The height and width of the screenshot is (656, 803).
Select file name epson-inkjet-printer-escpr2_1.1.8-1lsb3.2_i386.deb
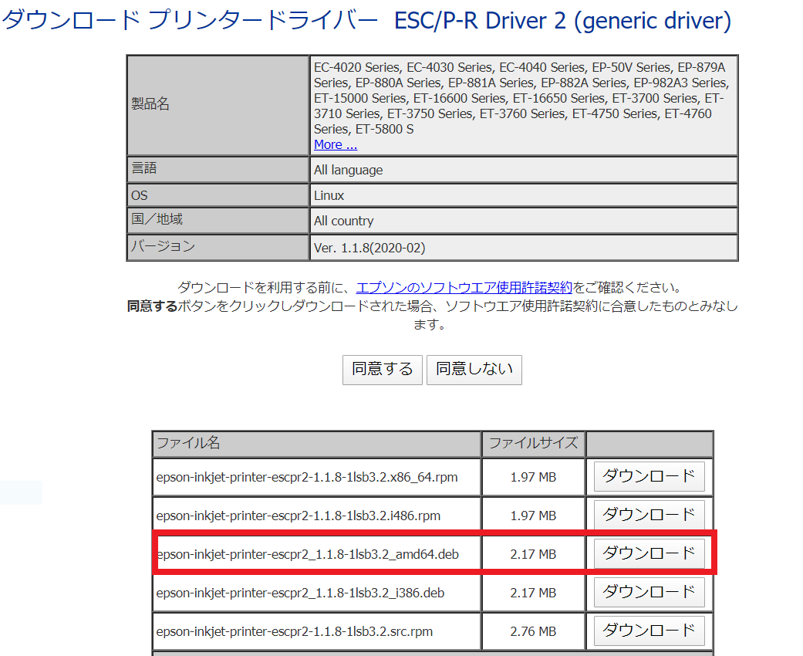tap(300, 593)
